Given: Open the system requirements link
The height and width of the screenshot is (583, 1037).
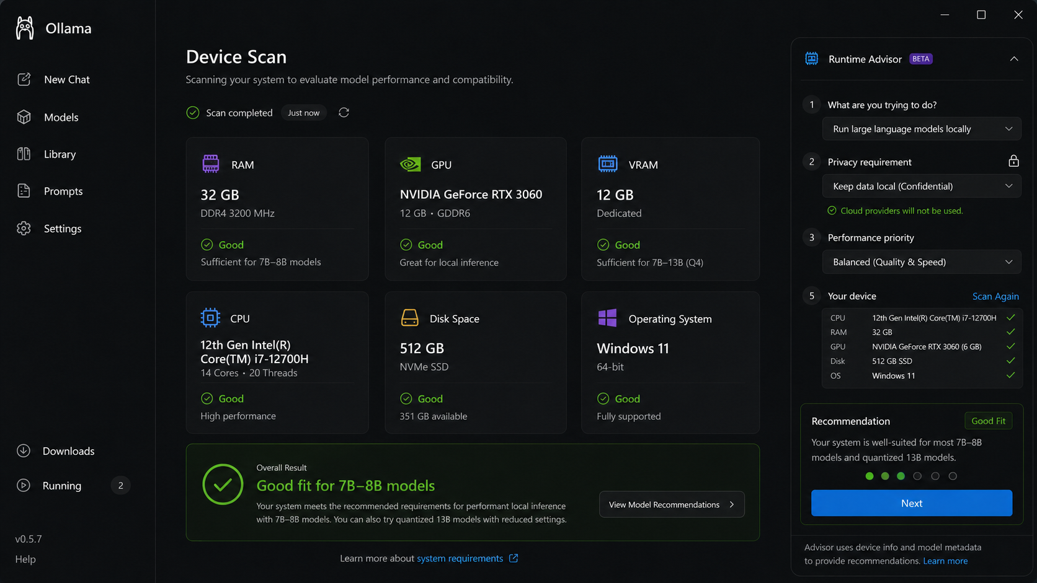Looking at the screenshot, I should click(460, 558).
